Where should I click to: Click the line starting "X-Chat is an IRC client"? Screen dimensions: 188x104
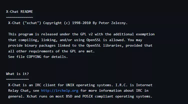click(x=80, y=85)
